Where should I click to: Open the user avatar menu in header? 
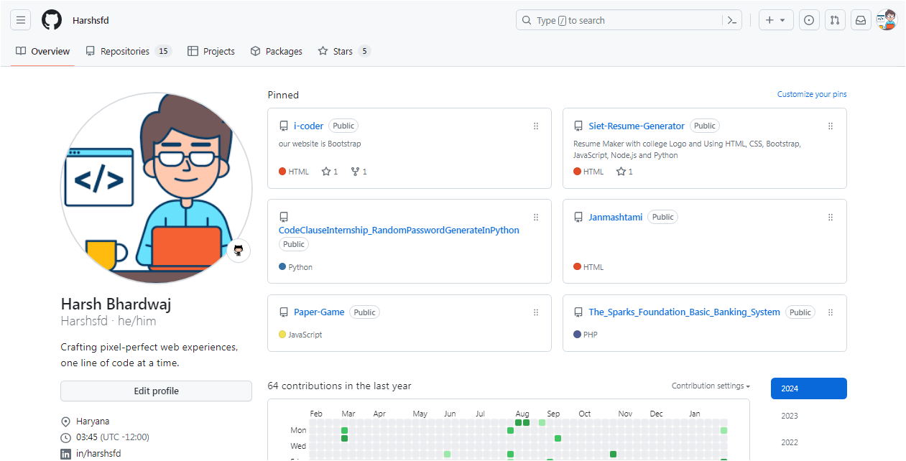click(x=886, y=20)
